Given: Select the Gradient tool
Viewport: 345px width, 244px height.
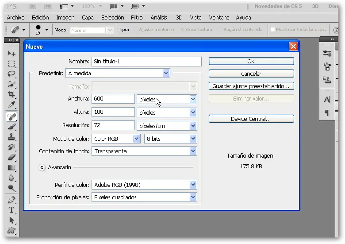Looking at the screenshot, I should tap(11, 167).
